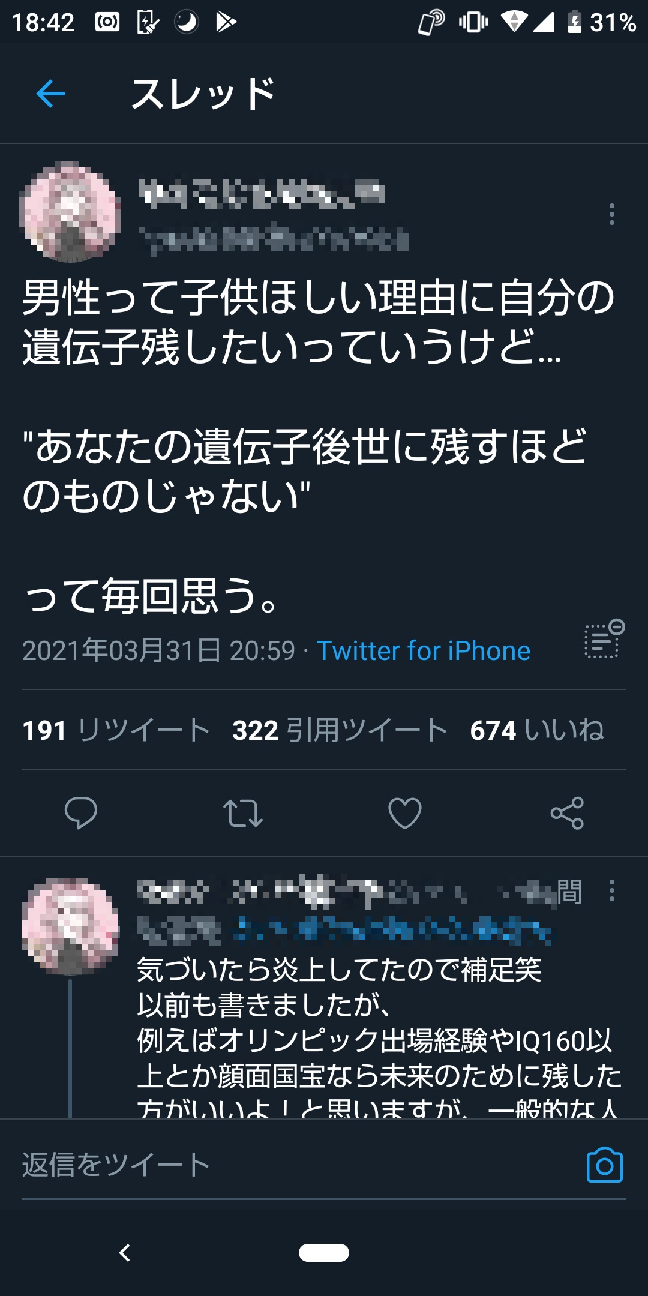Viewport: 648px width, 1296px height.
Task: Open the reply tweet's three-dot menu
Action: (611, 890)
